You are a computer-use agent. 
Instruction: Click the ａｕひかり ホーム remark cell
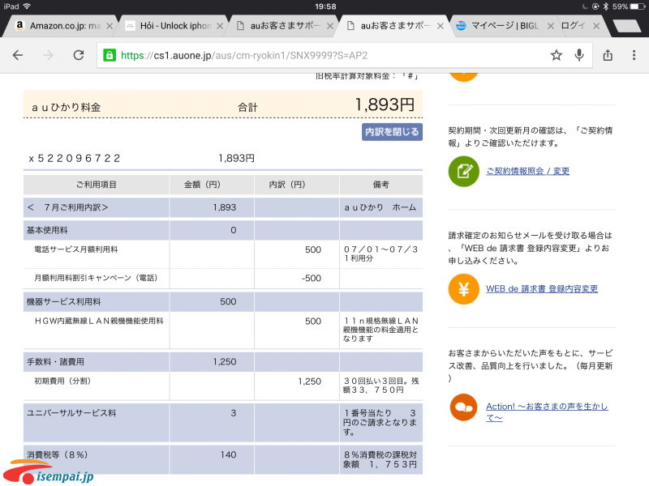click(380, 207)
